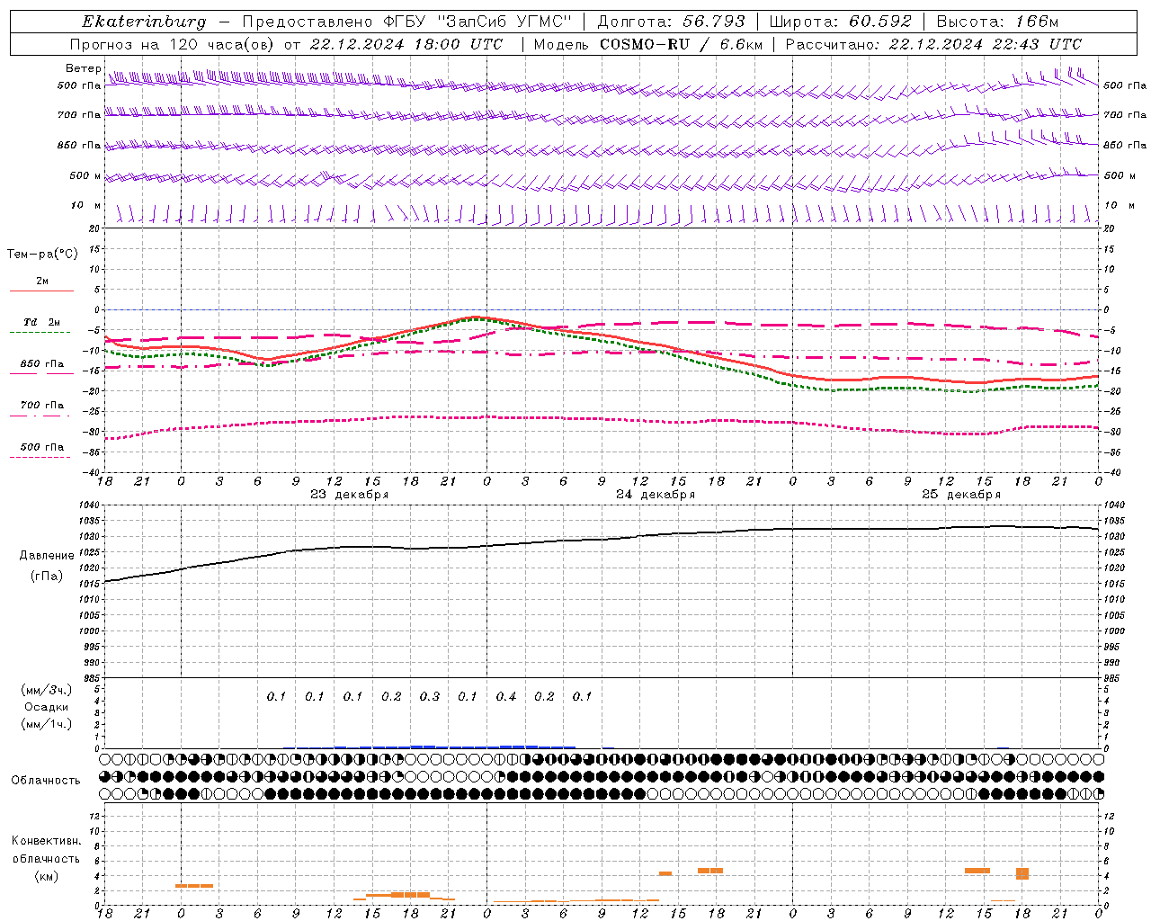Select the "Давление" pressure panel label
Viewport: 1151px width, 921px height.
[x=47, y=556]
